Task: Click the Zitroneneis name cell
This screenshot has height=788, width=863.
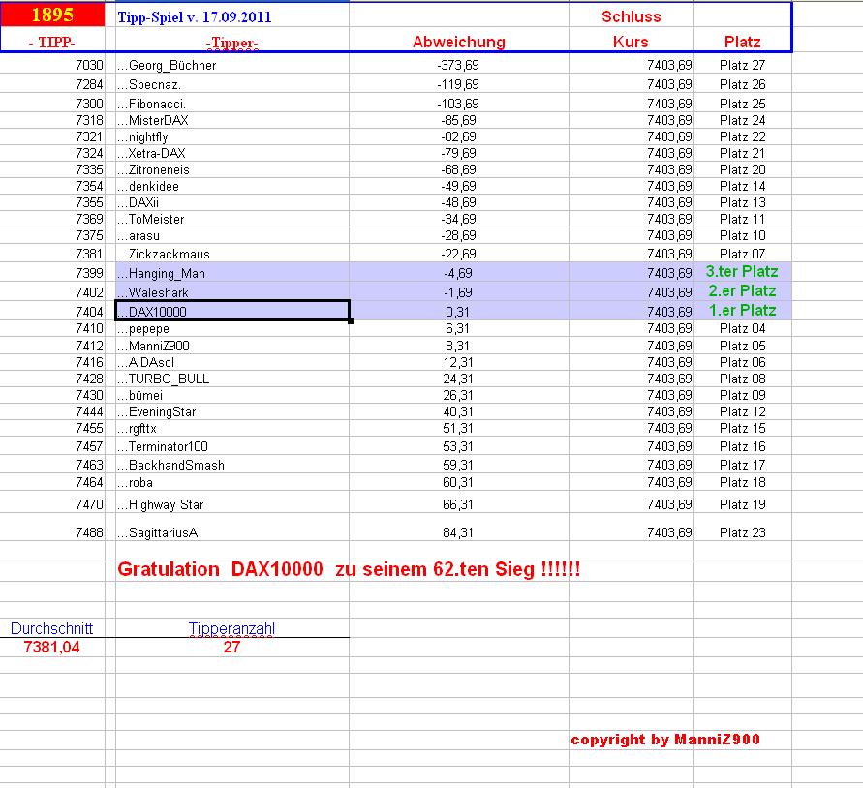Action: tap(232, 169)
